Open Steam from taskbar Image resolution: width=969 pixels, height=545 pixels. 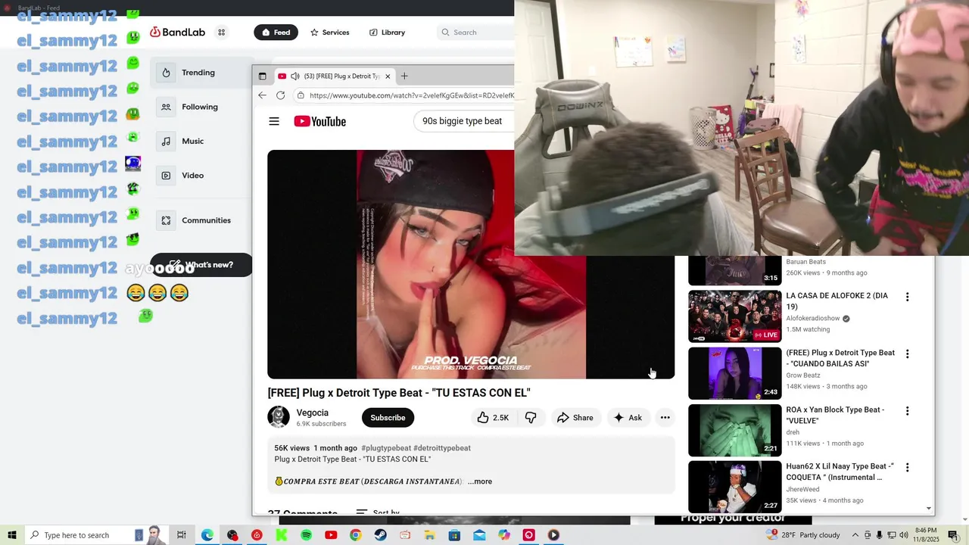[x=380, y=535]
